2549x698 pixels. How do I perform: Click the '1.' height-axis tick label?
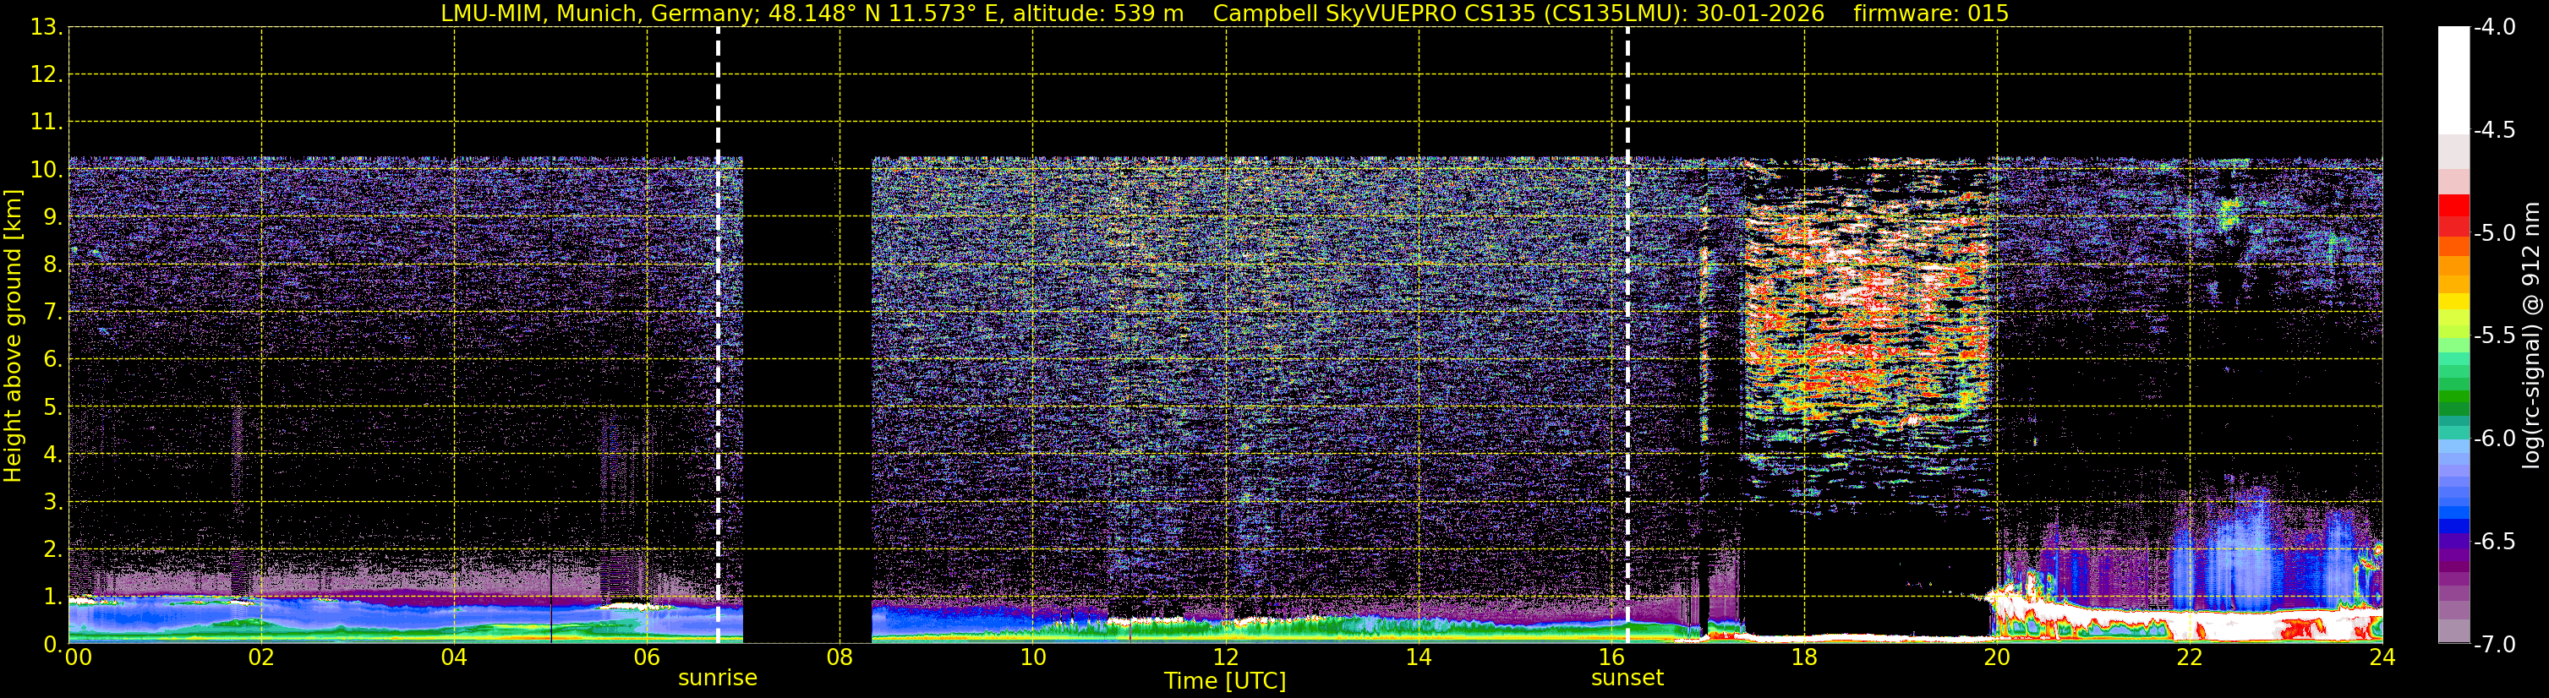52,597
